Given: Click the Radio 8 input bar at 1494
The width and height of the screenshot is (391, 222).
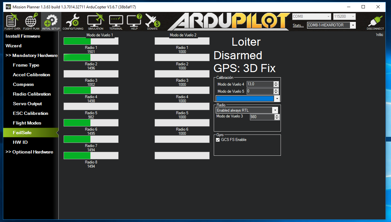Looking at the screenshot, I should point(91,156).
